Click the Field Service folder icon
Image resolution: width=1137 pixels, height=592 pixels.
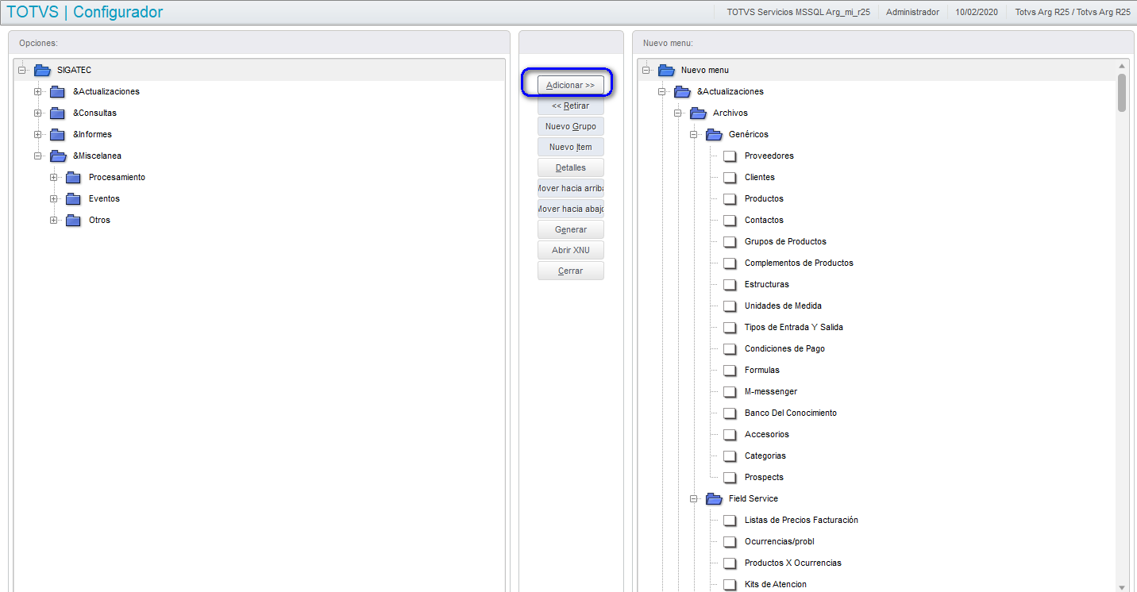[714, 499]
